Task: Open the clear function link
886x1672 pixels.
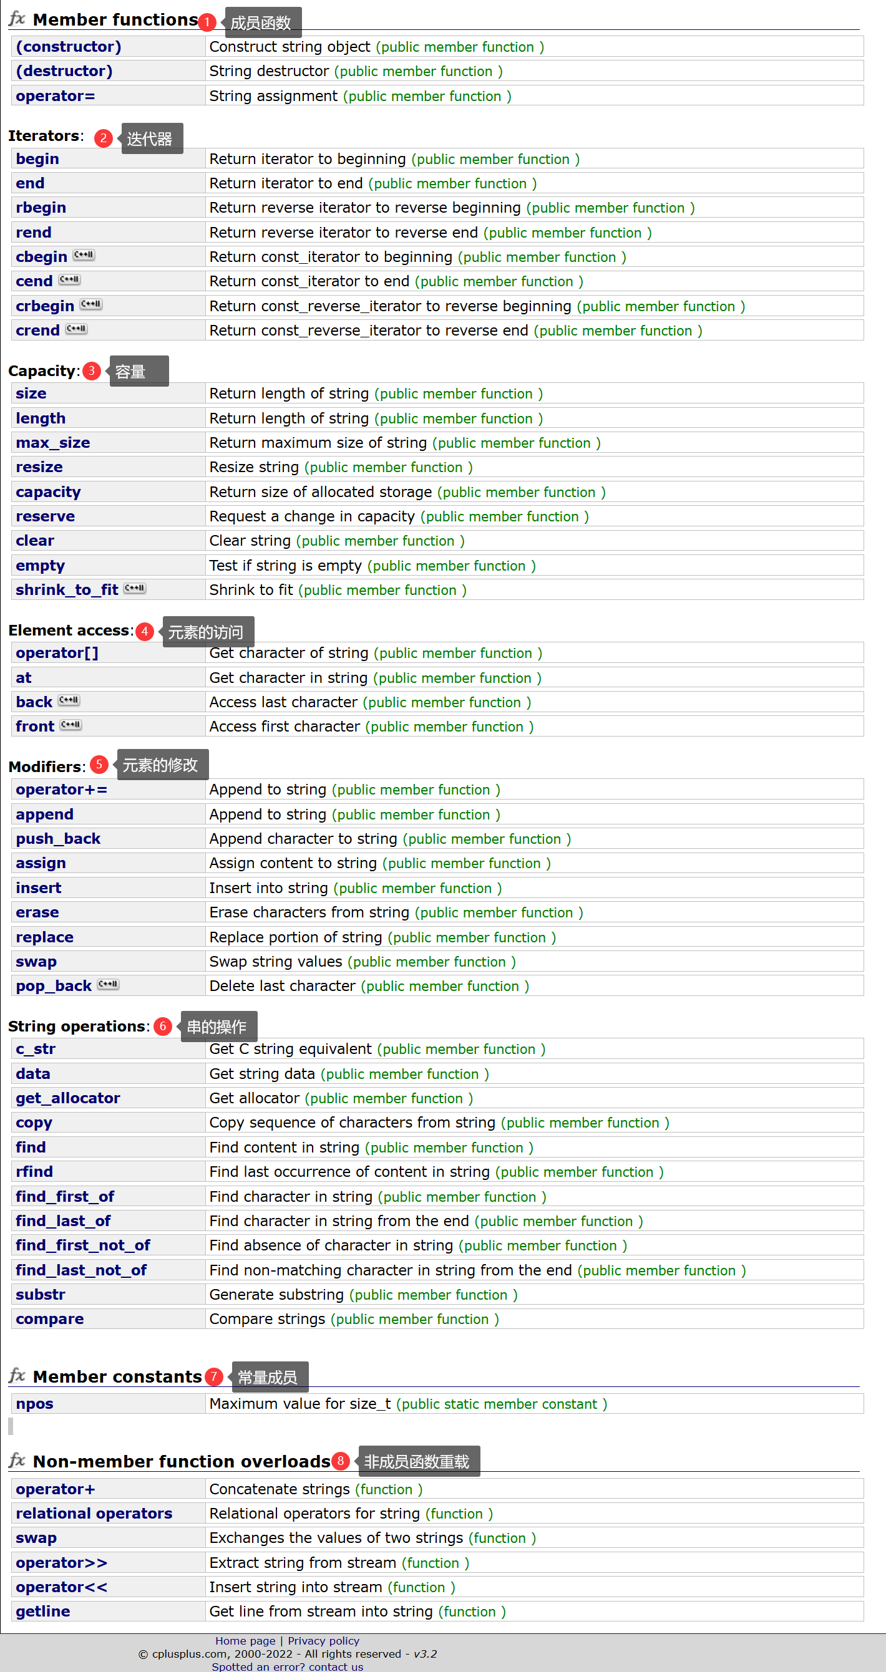Action: click(x=35, y=541)
